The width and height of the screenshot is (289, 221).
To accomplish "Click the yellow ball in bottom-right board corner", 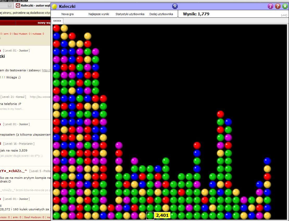I will coord(267,216).
